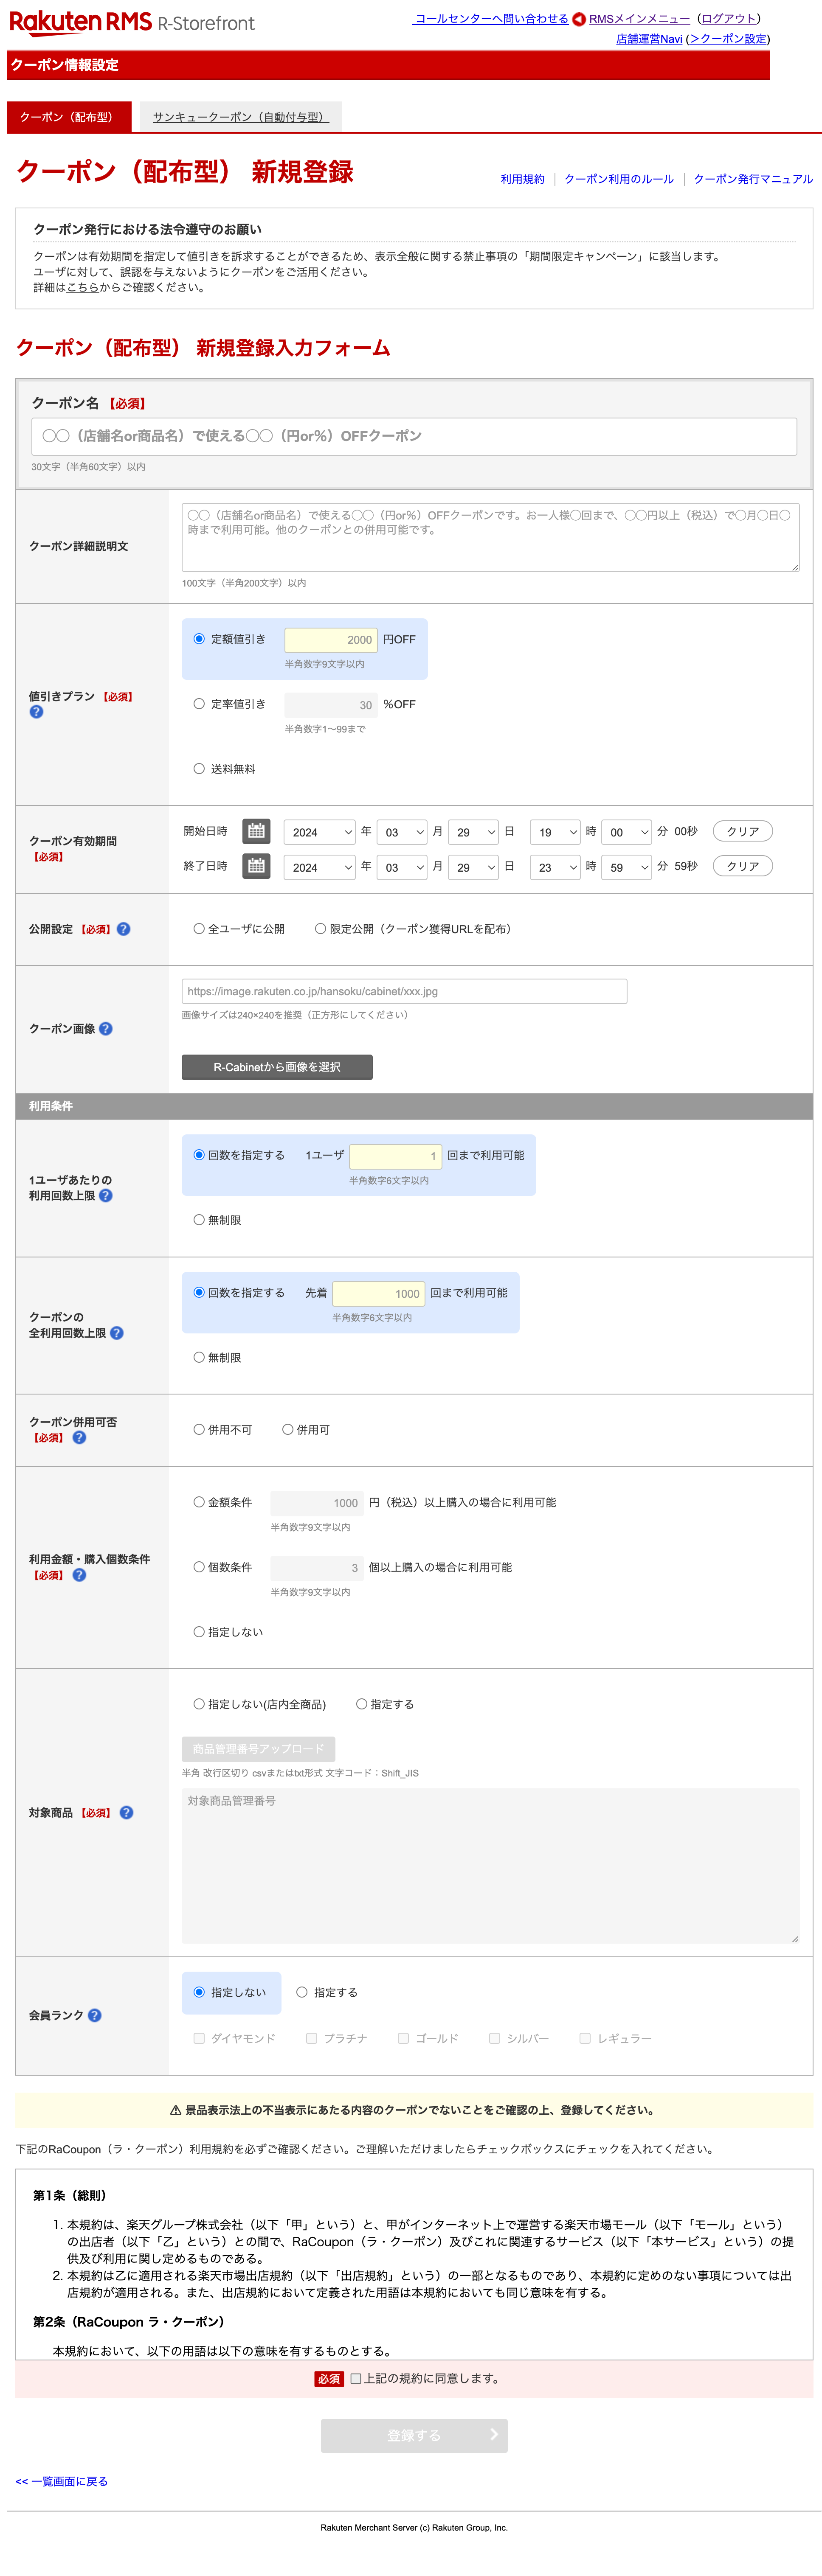822x2576 pixels.
Task: Click the クーポン詳細説明文 textarea
Action: 490,537
